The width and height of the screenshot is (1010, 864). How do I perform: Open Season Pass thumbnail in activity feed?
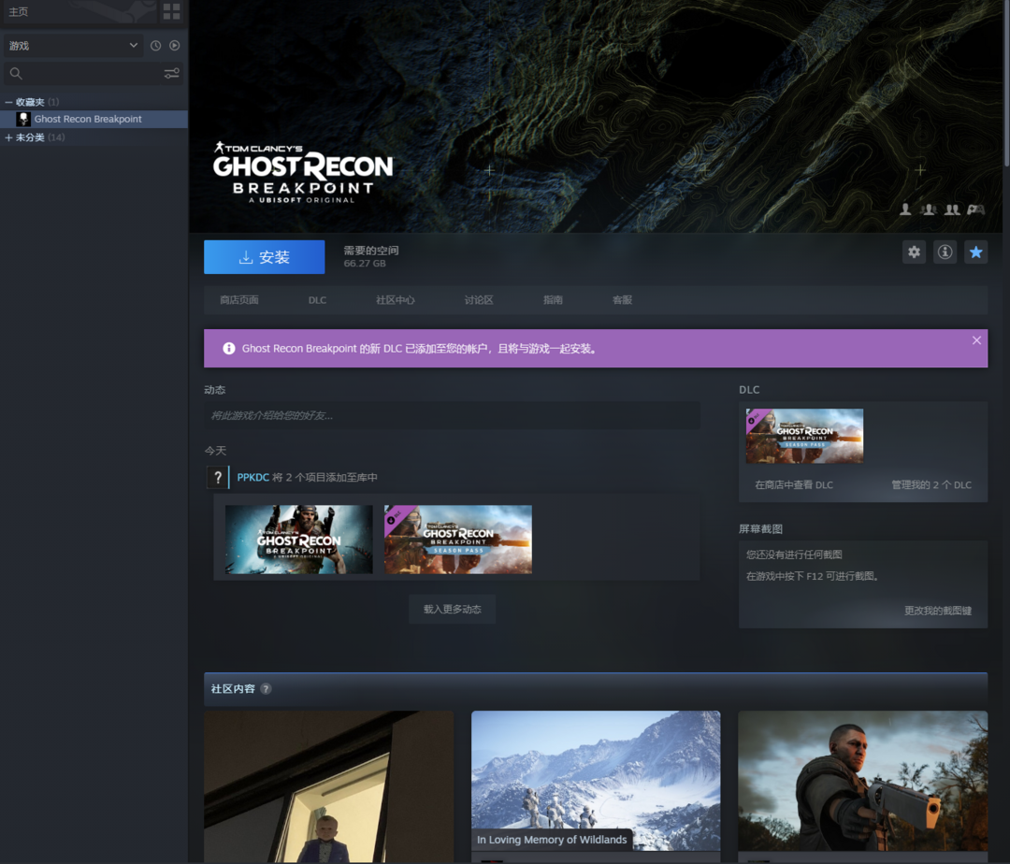click(458, 540)
